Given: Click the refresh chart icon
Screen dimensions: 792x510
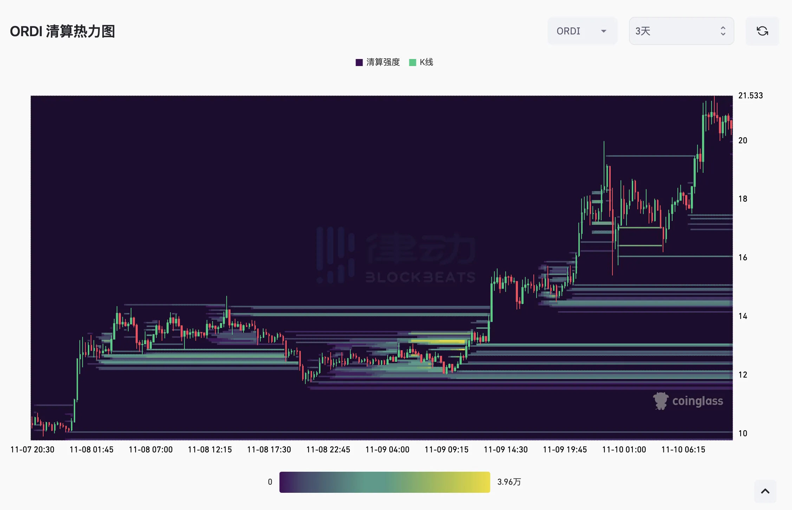Looking at the screenshot, I should [x=762, y=31].
